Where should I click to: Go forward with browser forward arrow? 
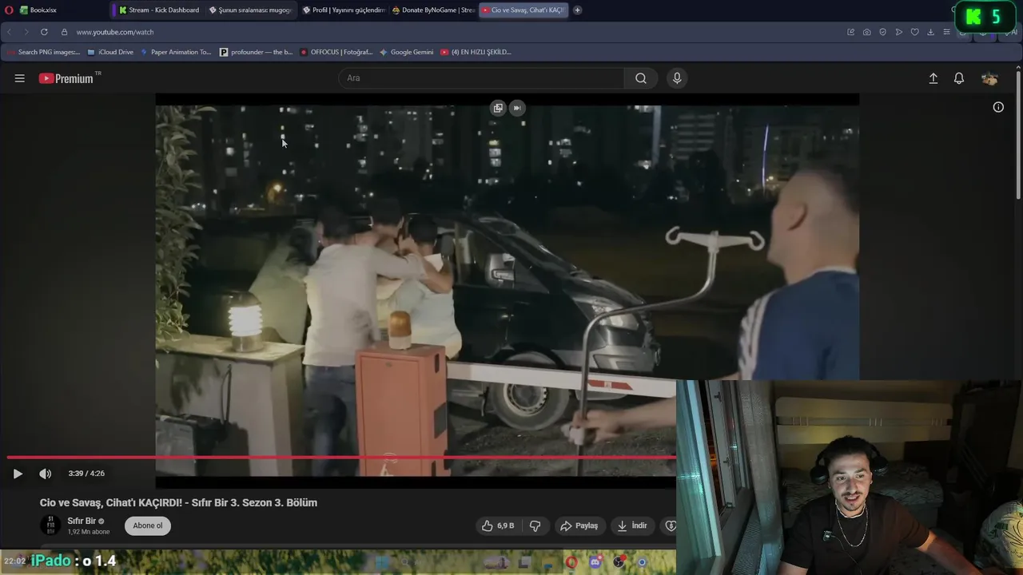point(26,32)
